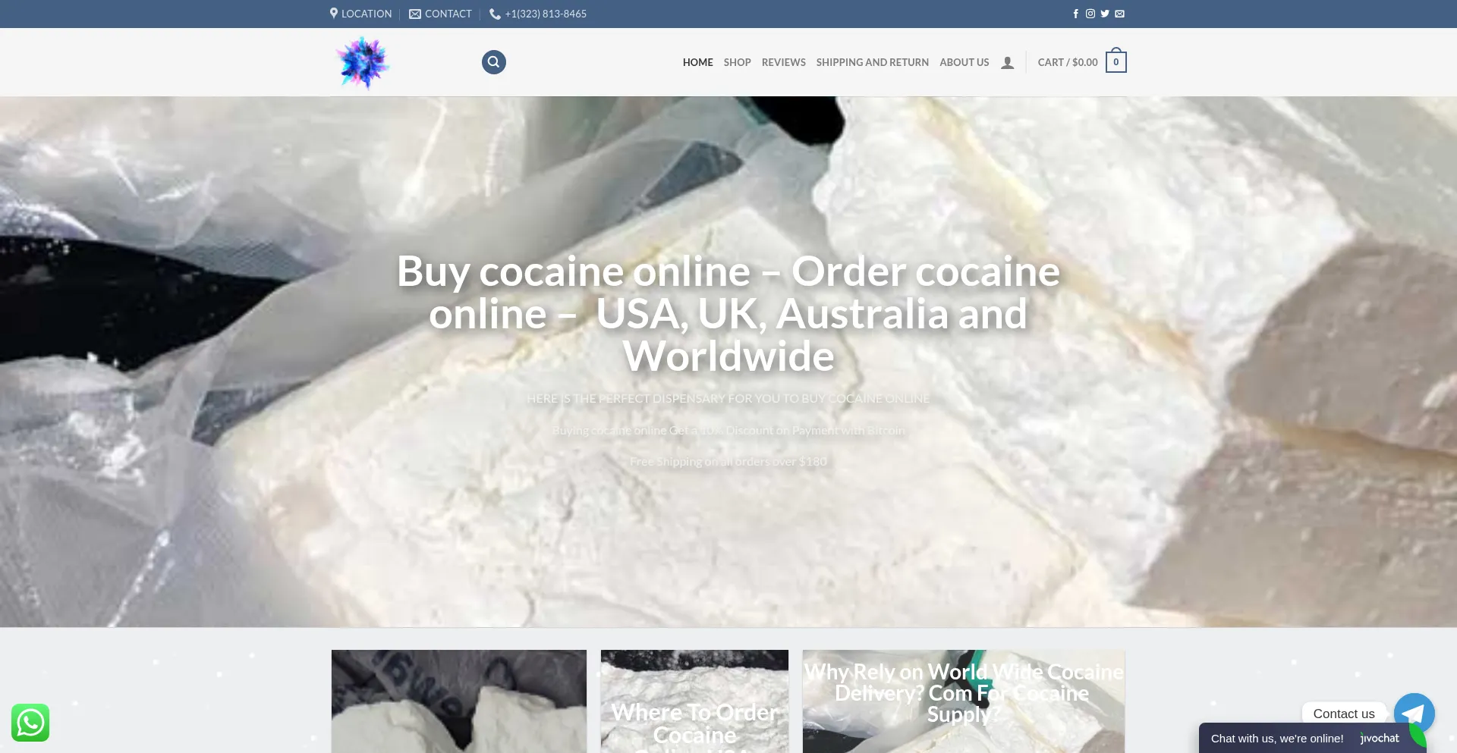Click the CONTACT link in top bar
This screenshot has width=1457, height=753.
[x=441, y=14]
